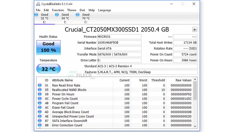
Task: Click the Drive Letter field E:
Action: 119,60
